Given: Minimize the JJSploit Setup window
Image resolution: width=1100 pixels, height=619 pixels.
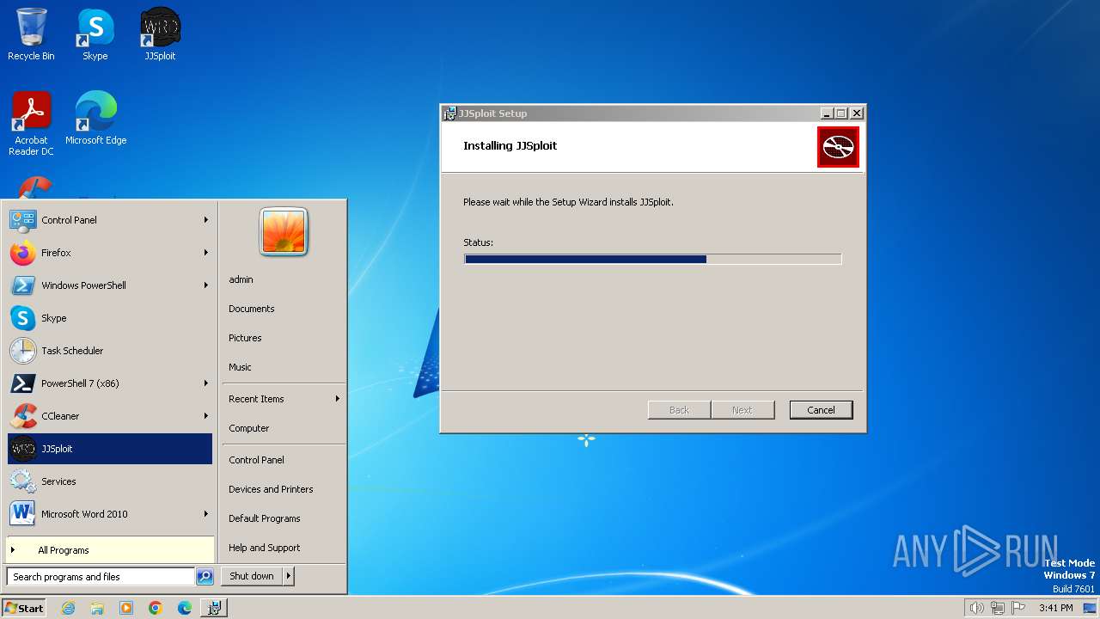Looking at the screenshot, I should click(x=827, y=113).
